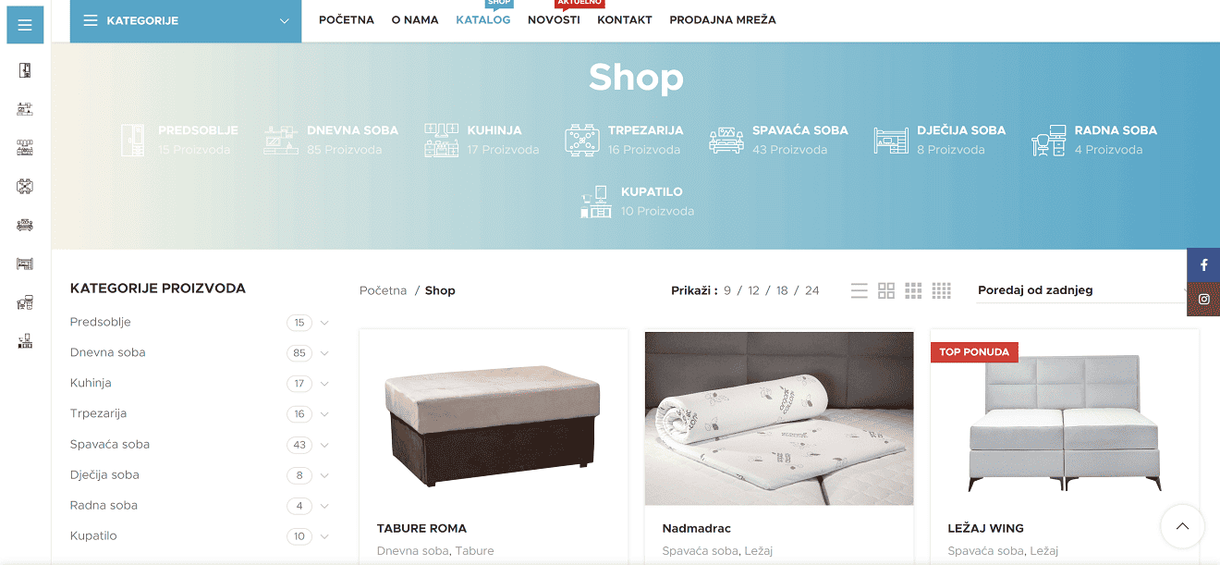The height and width of the screenshot is (565, 1220).
Task: Open the hamburger menu in the sidebar
Action: [25, 25]
